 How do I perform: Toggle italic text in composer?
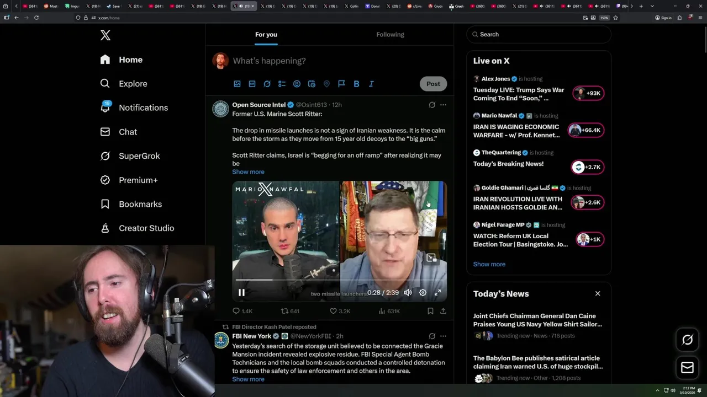[371, 84]
